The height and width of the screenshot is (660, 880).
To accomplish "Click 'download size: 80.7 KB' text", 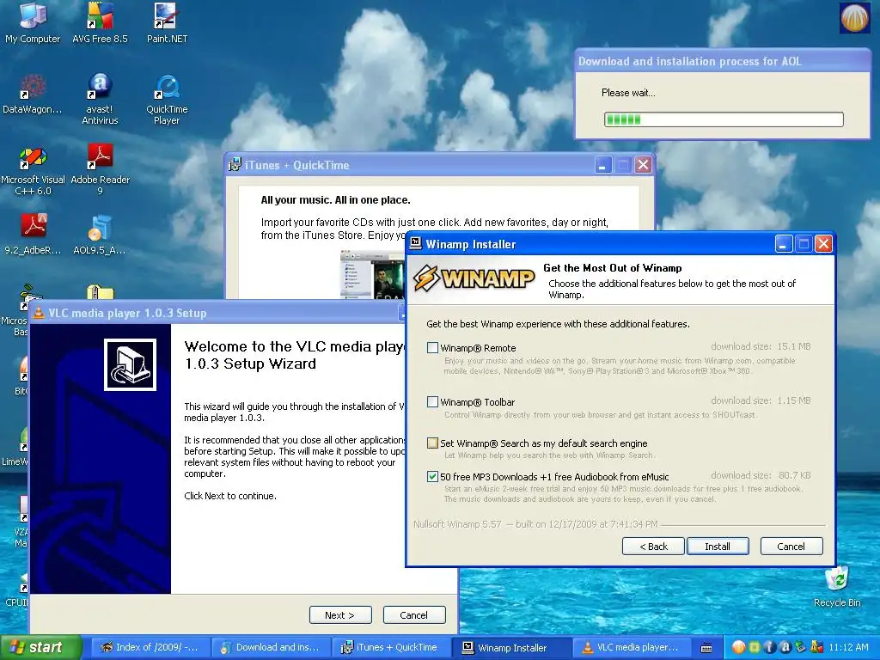I will tap(761, 475).
